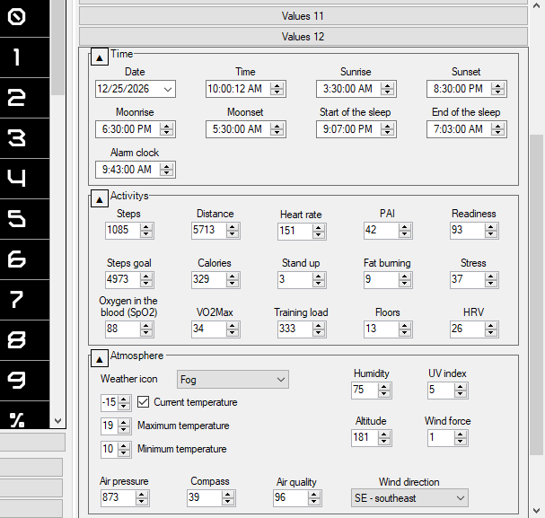Select the digit 7 image thumbnail
545x518 pixels.
tap(24, 300)
